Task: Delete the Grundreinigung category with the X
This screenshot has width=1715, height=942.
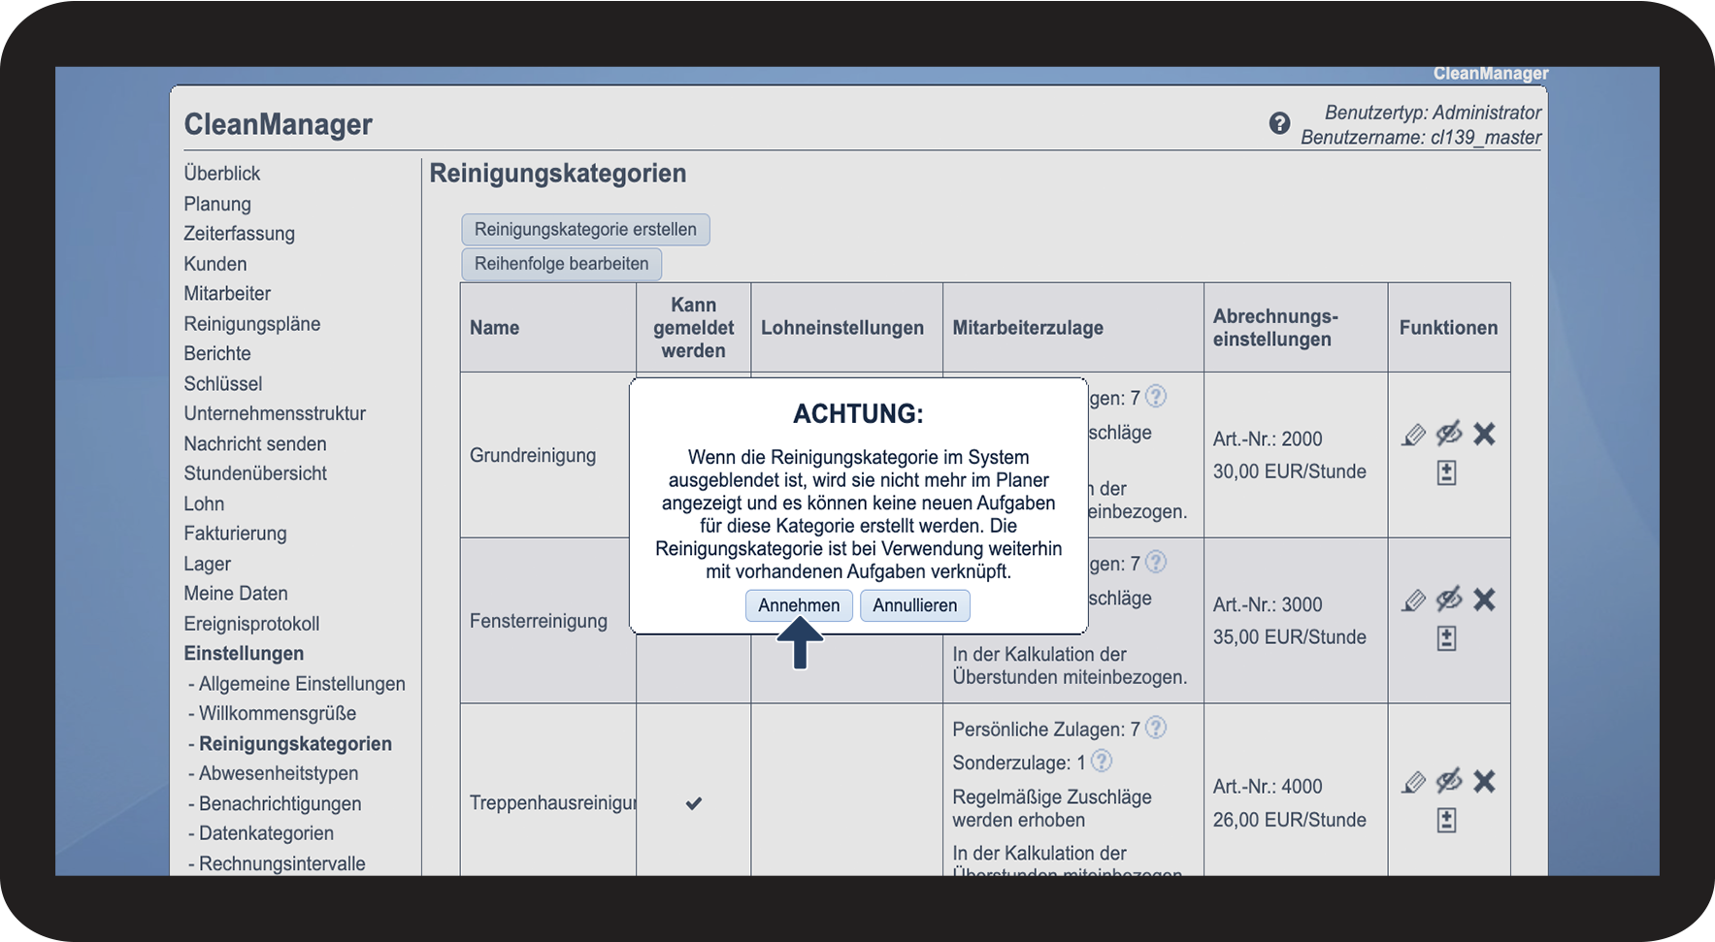Action: click(1484, 434)
